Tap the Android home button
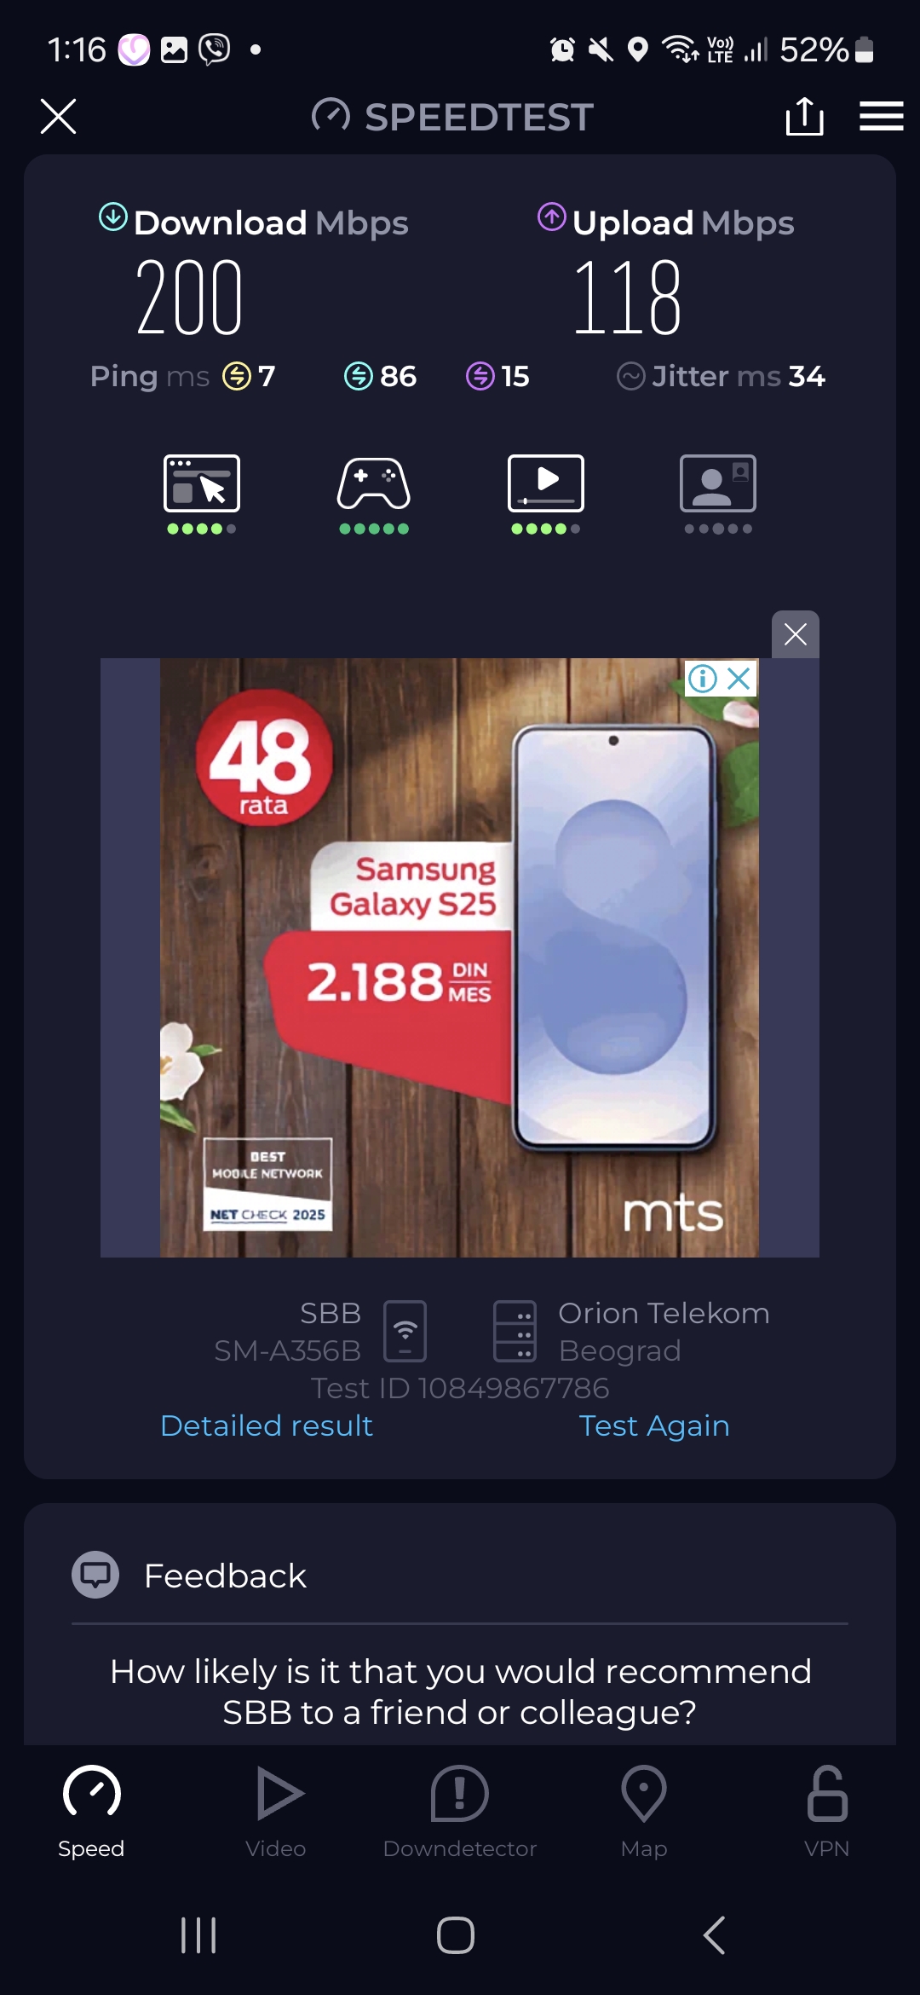Image resolution: width=920 pixels, height=1995 pixels. 456,1935
